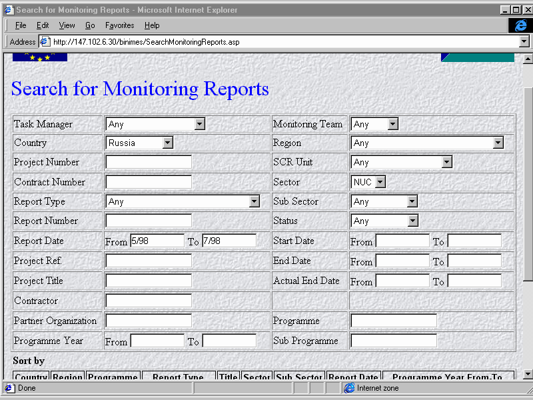
Task: Click the Project Number input field
Action: click(148, 162)
